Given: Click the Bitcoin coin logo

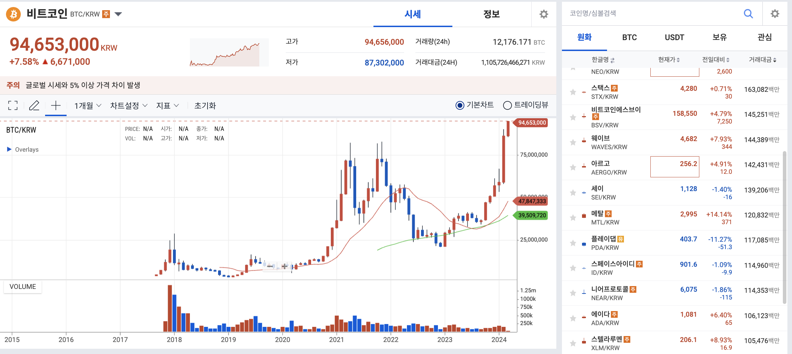Looking at the screenshot, I should [13, 14].
